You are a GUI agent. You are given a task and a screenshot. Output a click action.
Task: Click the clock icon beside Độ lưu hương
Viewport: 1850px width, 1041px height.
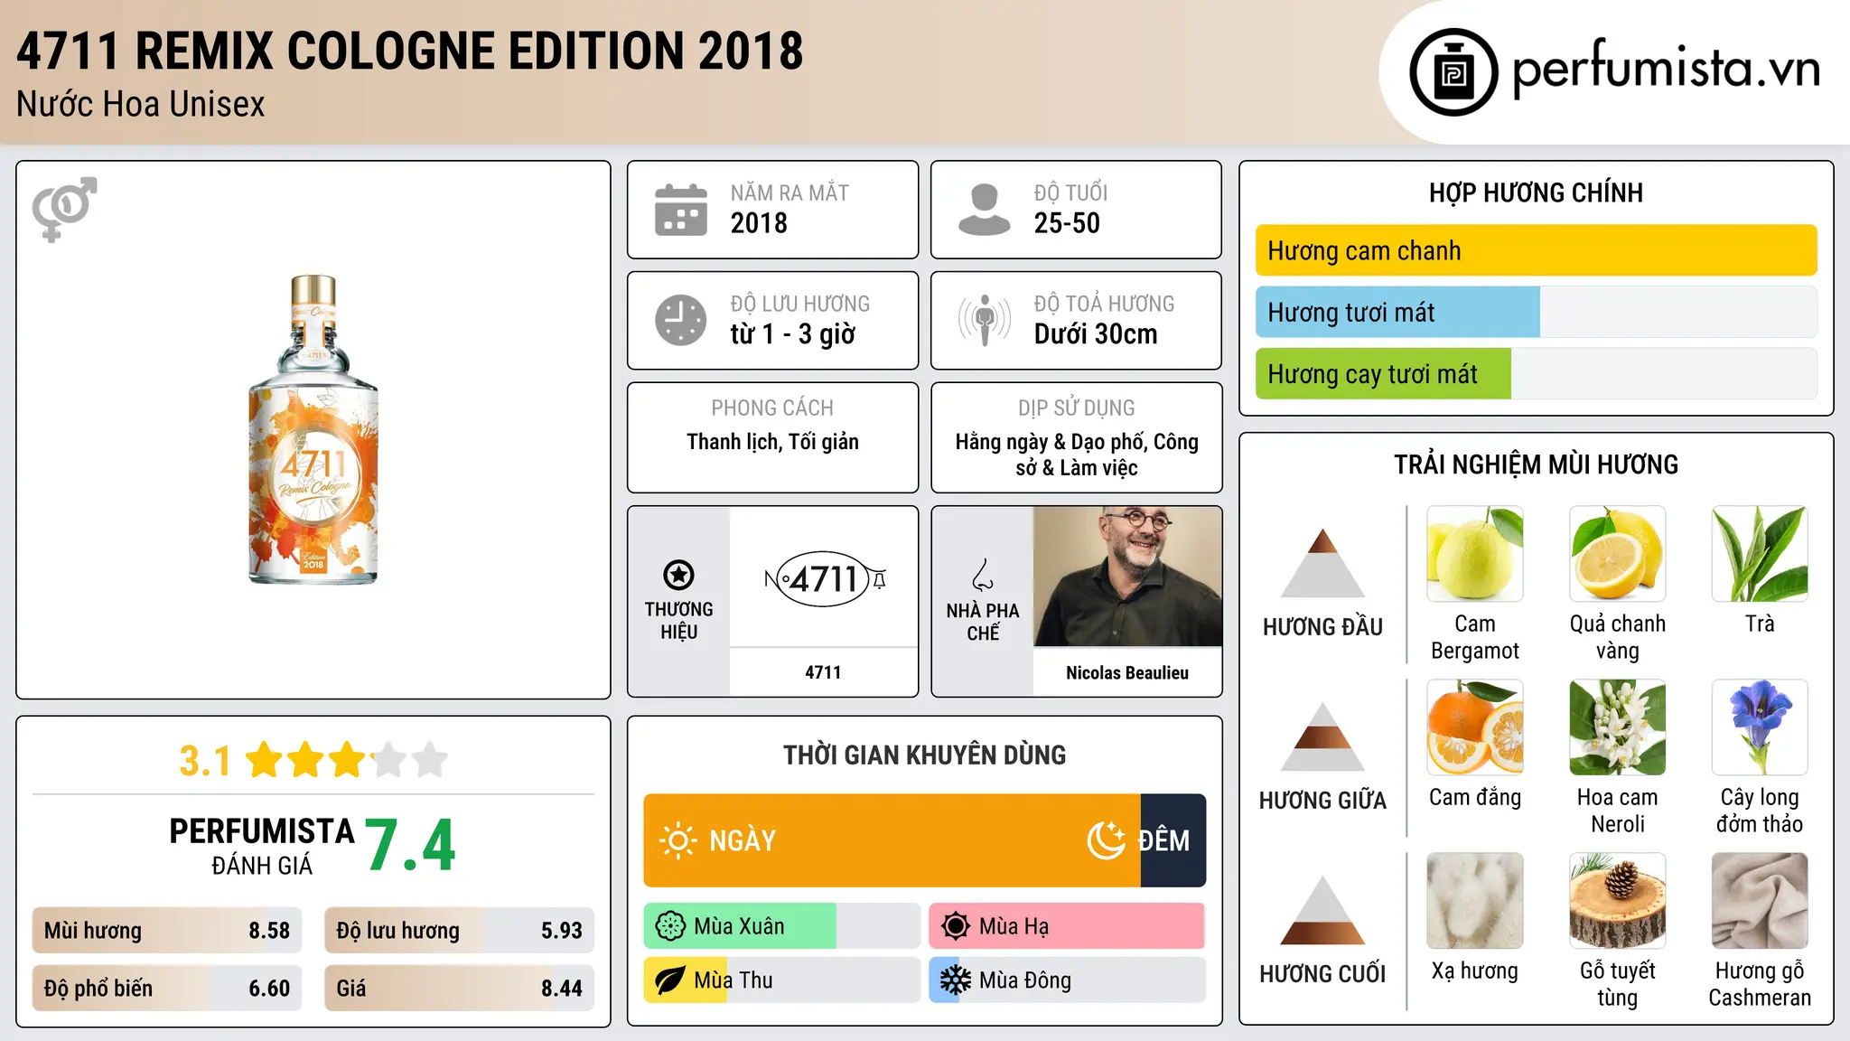click(x=681, y=320)
